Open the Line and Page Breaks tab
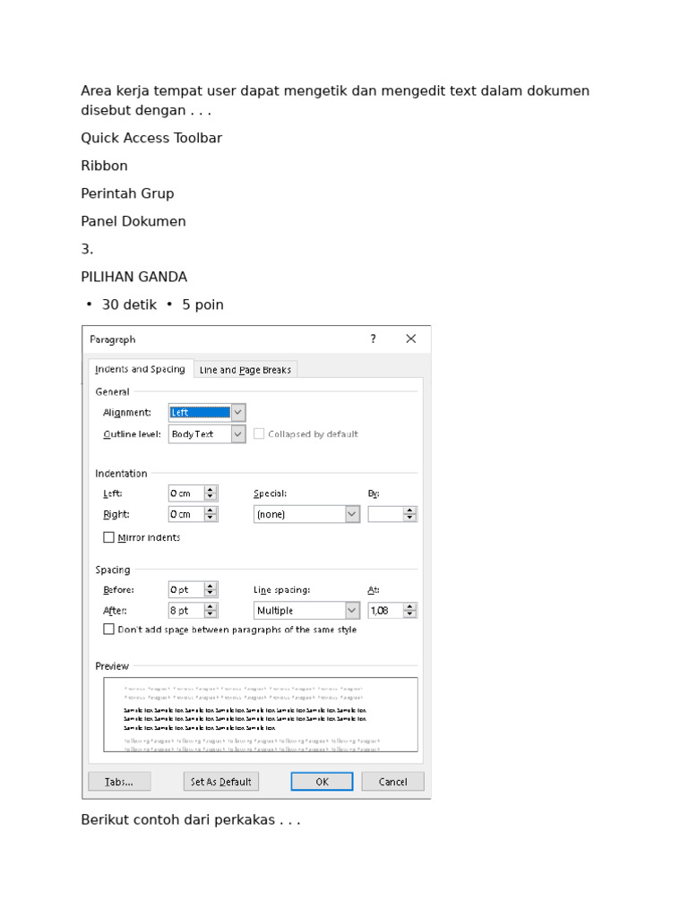Screen dimensions: 688x917 click(245, 370)
